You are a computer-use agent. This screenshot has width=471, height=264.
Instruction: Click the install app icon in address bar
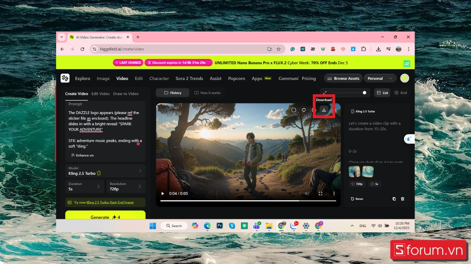click(270, 49)
